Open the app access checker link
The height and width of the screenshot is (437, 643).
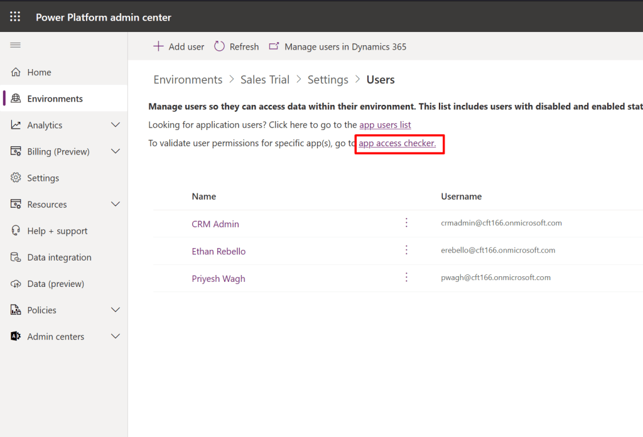[x=397, y=143]
